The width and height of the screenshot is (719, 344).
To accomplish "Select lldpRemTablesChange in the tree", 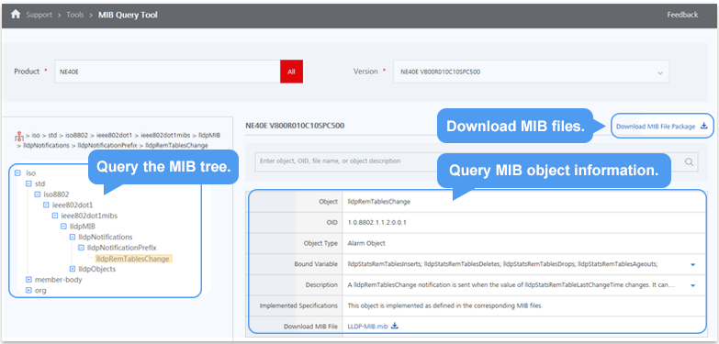I will [133, 259].
